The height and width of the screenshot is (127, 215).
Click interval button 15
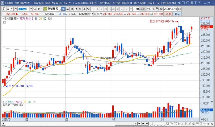[x=109, y=9]
